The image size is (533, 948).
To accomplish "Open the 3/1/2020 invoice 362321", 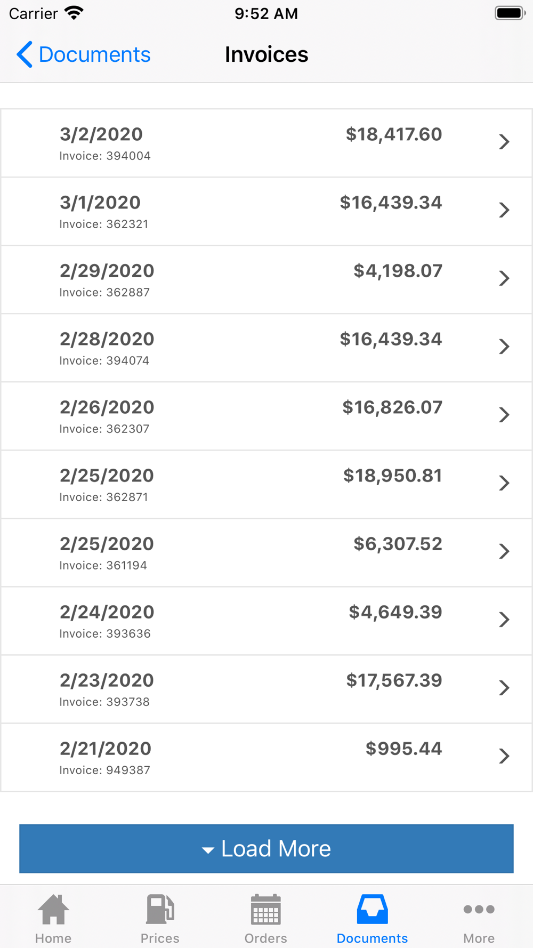I will click(x=266, y=211).
